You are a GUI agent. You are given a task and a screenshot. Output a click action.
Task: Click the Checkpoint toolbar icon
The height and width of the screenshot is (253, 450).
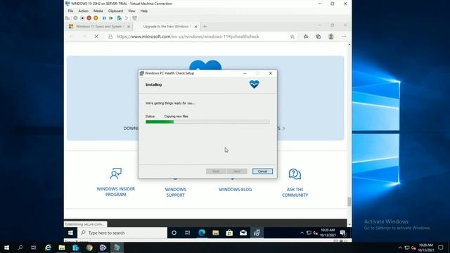pyautogui.click(x=120, y=18)
